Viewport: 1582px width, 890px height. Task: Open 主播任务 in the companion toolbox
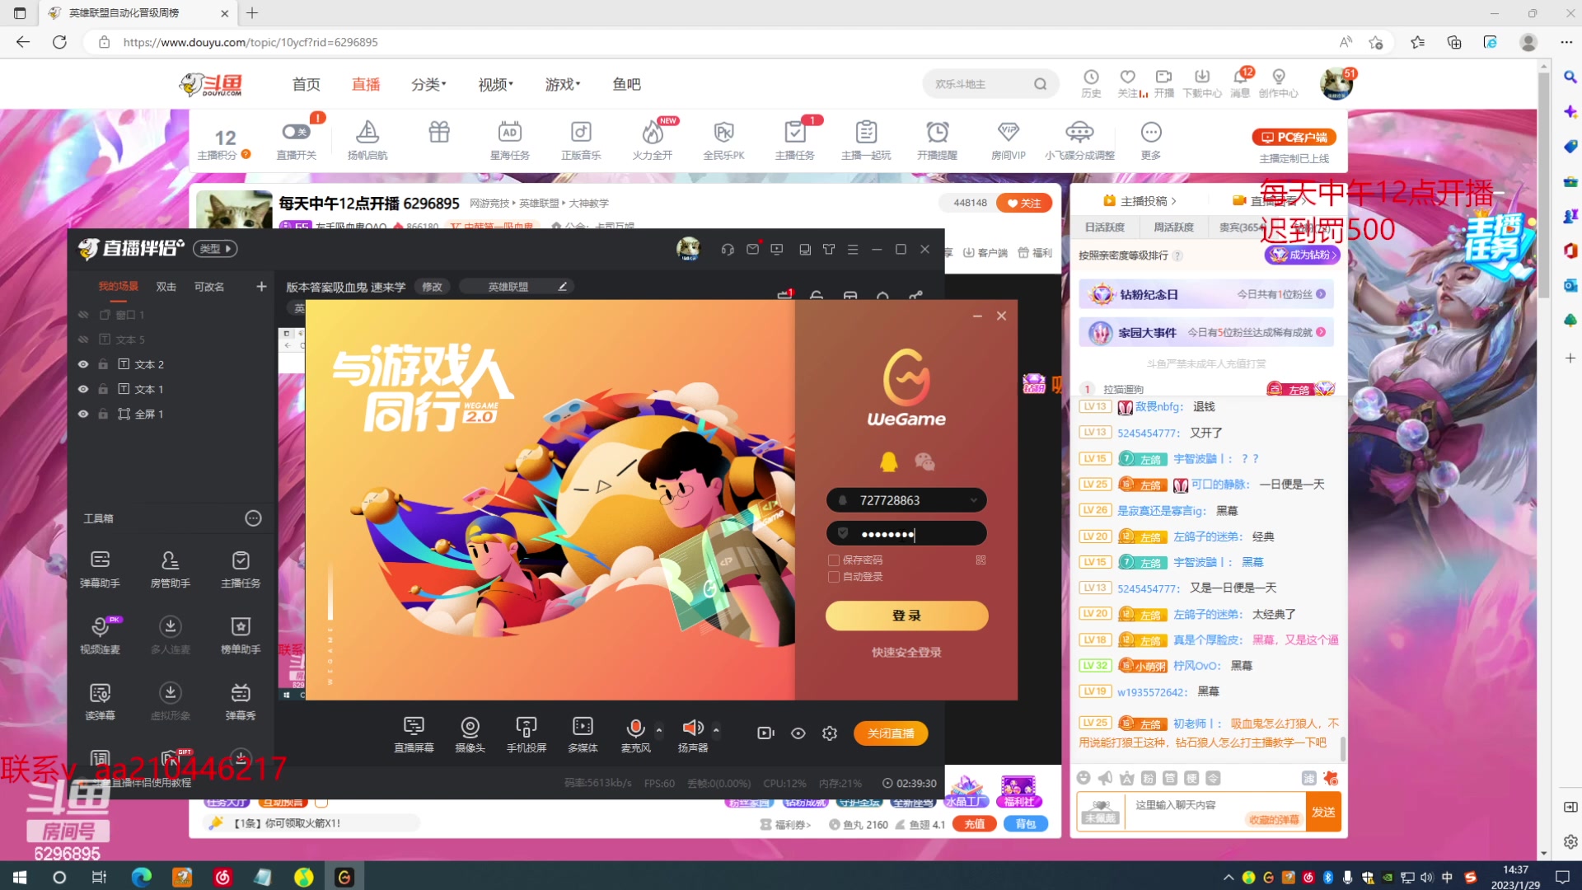pos(241,569)
